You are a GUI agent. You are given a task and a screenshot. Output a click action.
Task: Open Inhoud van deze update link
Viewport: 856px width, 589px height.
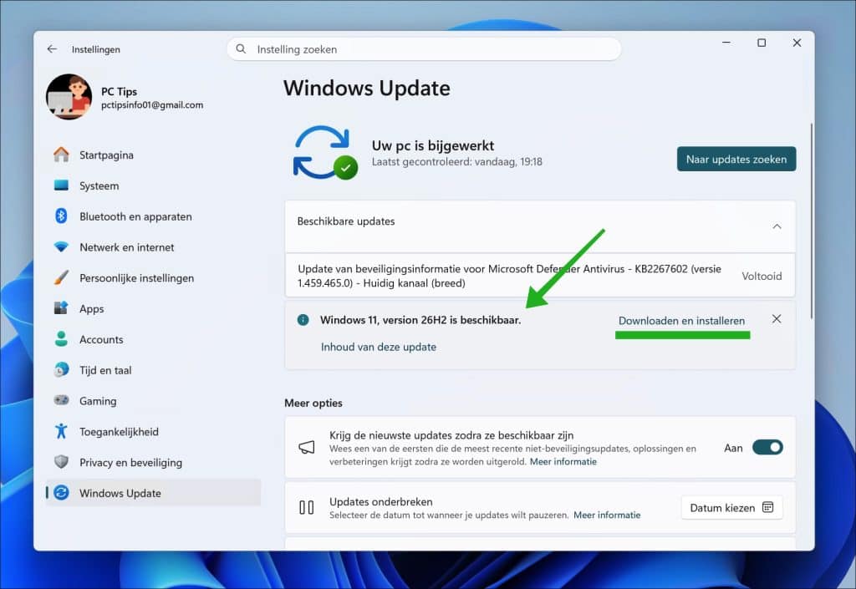click(x=379, y=347)
